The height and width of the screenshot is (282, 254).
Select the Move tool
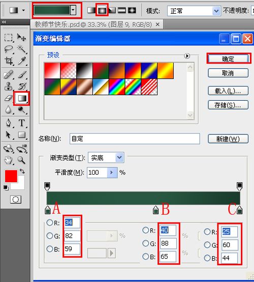point(21,38)
